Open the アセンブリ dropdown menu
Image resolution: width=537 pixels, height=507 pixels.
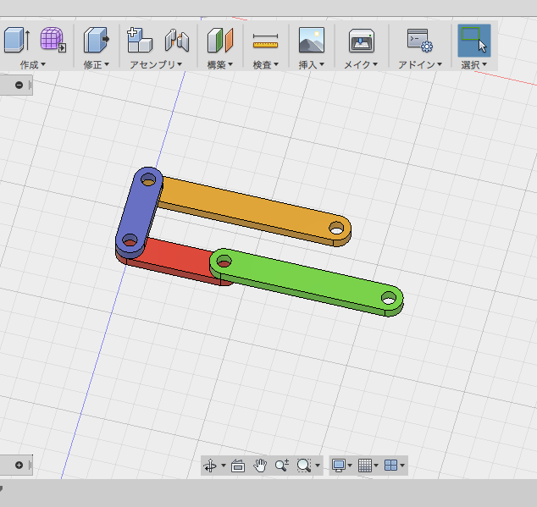[156, 64]
